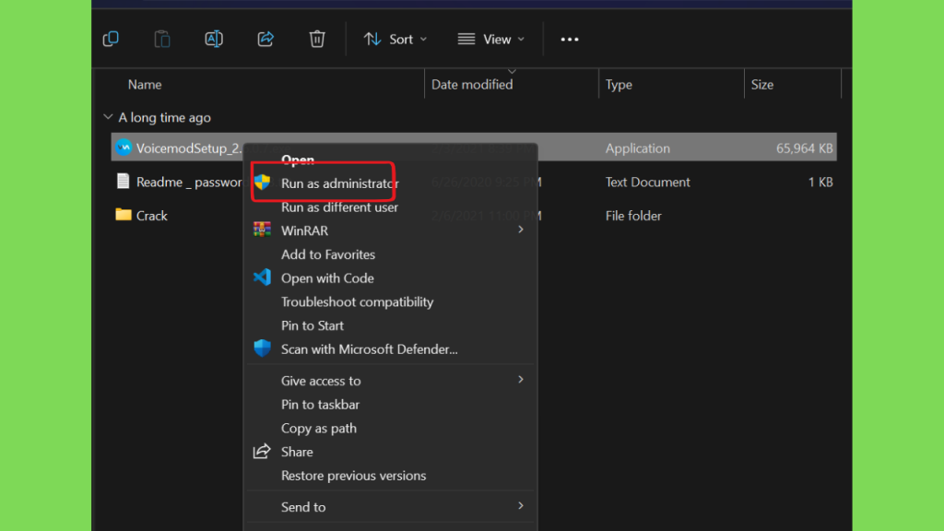This screenshot has width=944, height=531.
Task: Click the File folder type cell
Action: pos(633,216)
